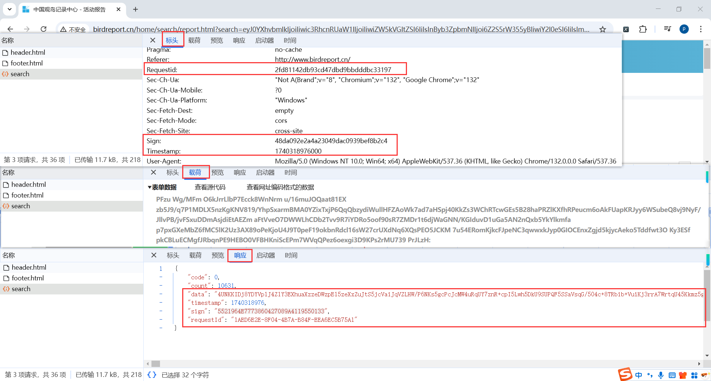Select 标头 tab in the headers pane
711x381 pixels.
[x=172, y=40]
